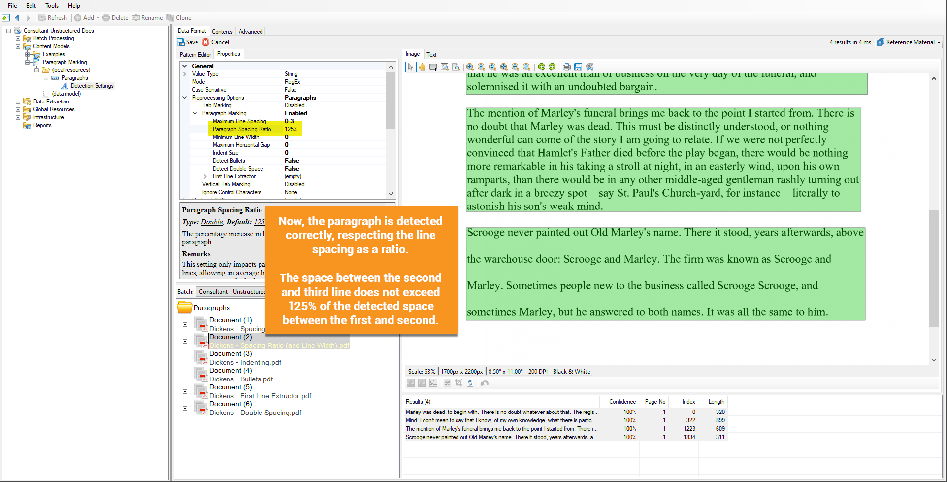947x482 pixels.
Task: Click the Cancel button
Action: tap(216, 42)
